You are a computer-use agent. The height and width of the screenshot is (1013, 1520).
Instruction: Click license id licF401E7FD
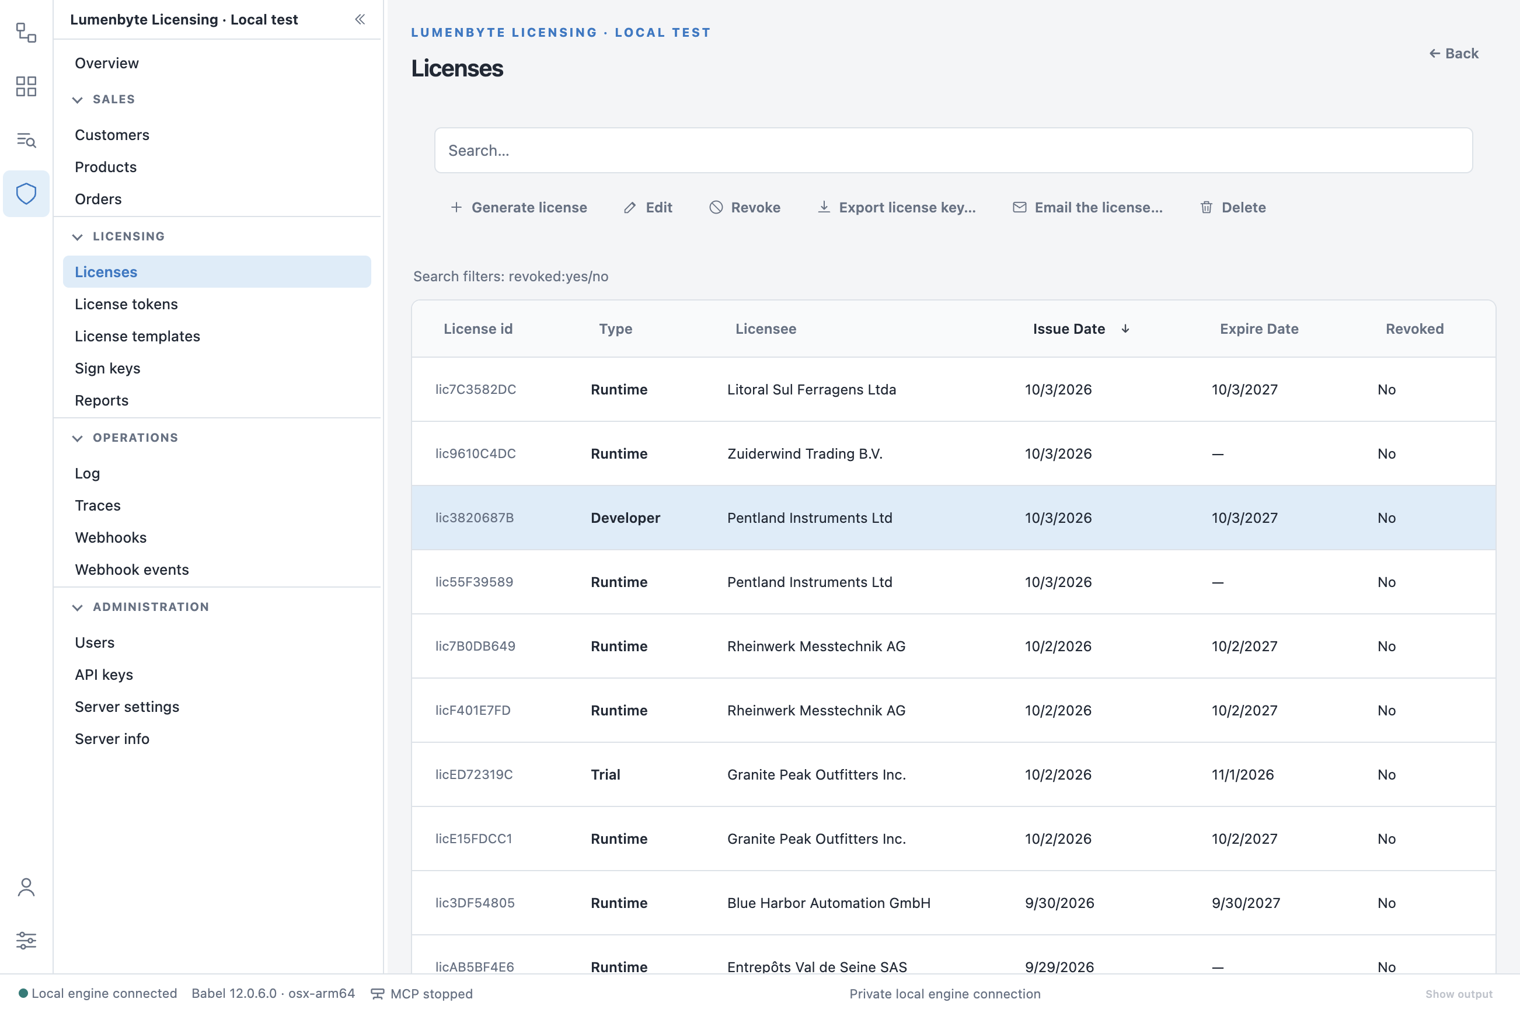pos(472,710)
